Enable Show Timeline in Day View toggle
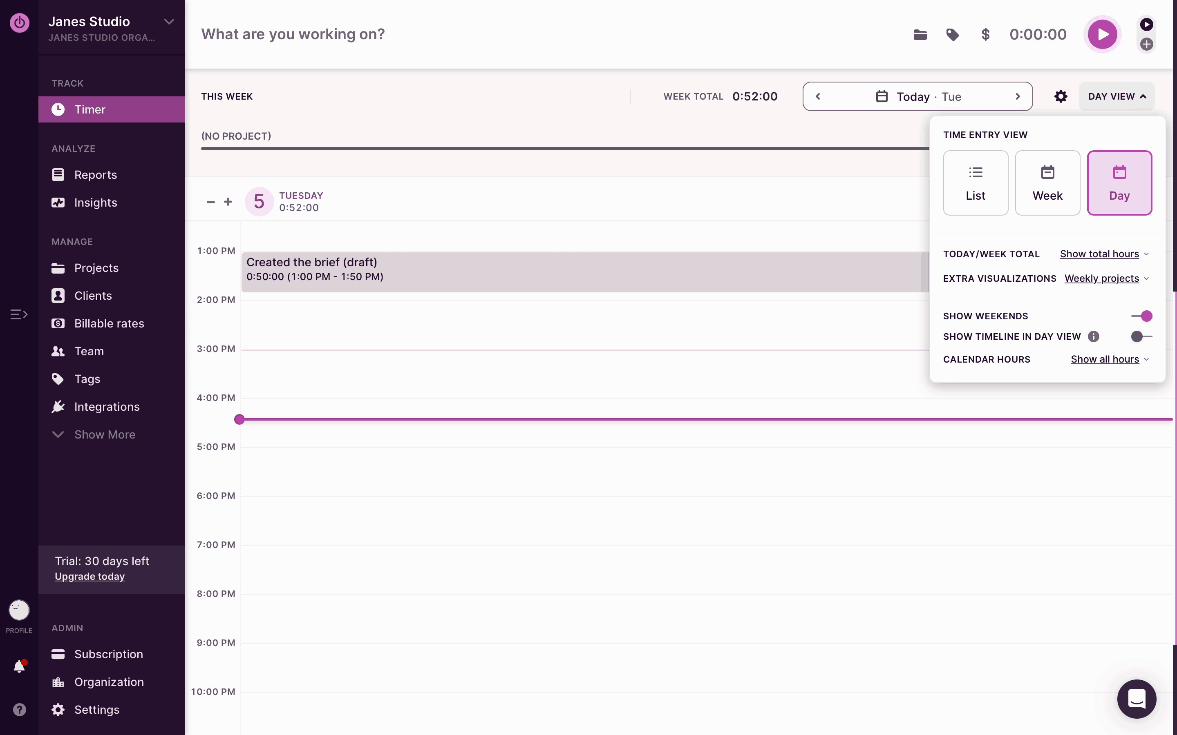1177x735 pixels. pos(1141,336)
